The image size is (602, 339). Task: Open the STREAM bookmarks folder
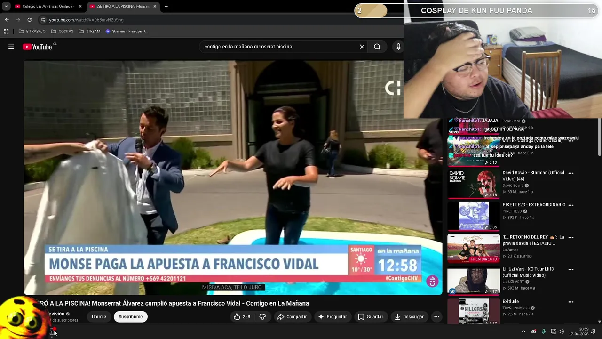(89, 31)
